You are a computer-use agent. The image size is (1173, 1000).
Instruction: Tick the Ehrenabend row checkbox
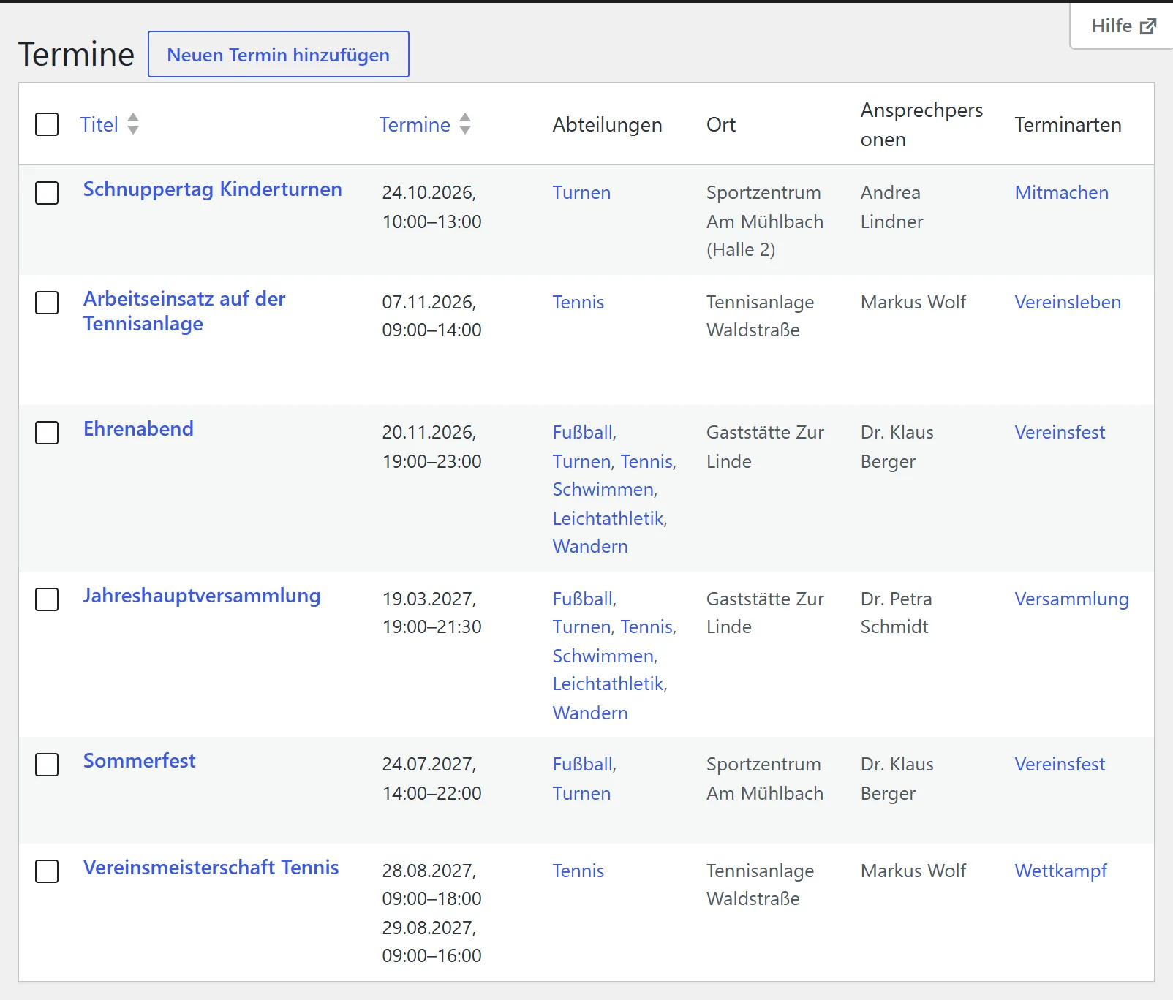click(47, 433)
